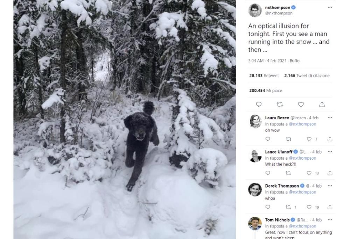
Task: Open the 200.454 Mi piace likes list
Action: (x=265, y=91)
